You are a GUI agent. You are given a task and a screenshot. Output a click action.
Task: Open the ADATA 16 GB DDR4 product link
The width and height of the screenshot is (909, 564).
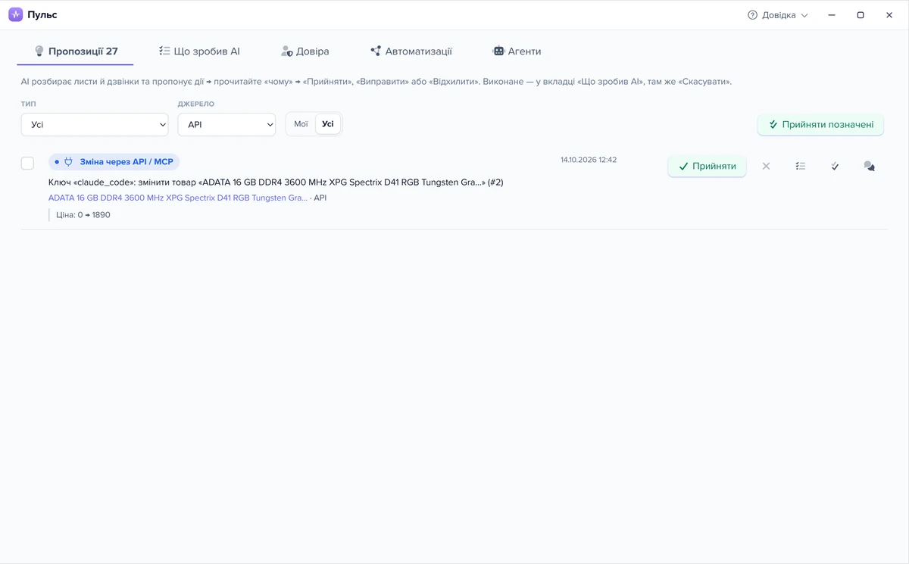click(178, 198)
